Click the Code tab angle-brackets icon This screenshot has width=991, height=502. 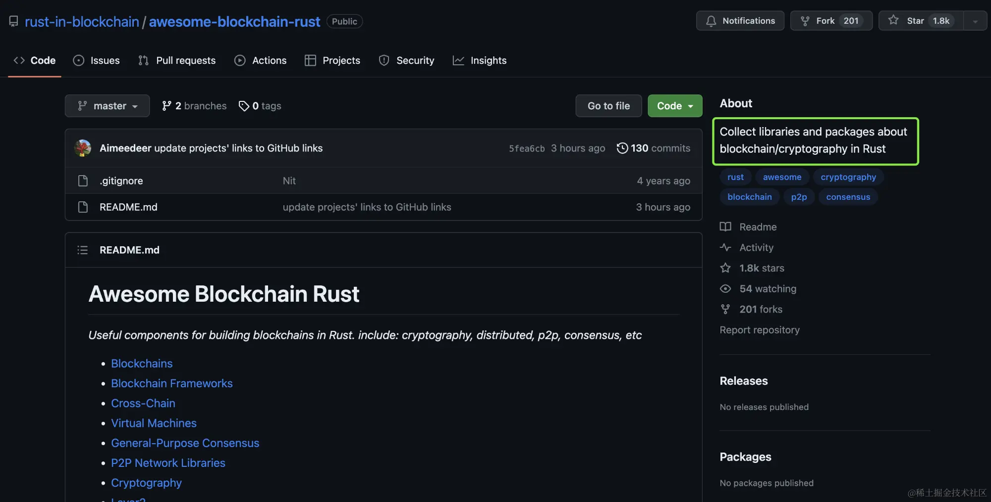tap(19, 60)
